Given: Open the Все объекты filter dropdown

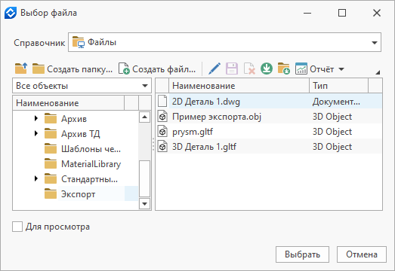Looking at the screenshot, I should pyautogui.click(x=82, y=86).
